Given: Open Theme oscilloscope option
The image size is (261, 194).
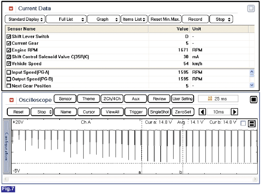Looking at the screenshot, I should 89,99.
